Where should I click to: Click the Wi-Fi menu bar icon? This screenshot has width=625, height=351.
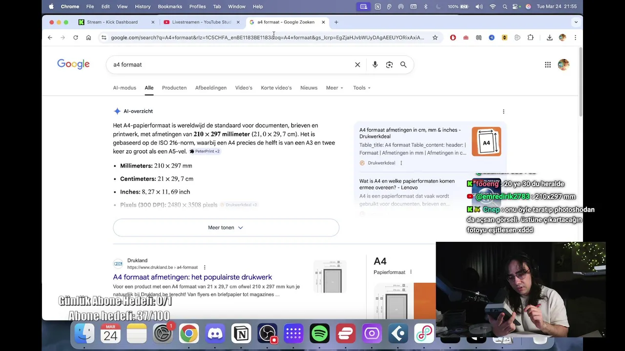click(x=493, y=6)
